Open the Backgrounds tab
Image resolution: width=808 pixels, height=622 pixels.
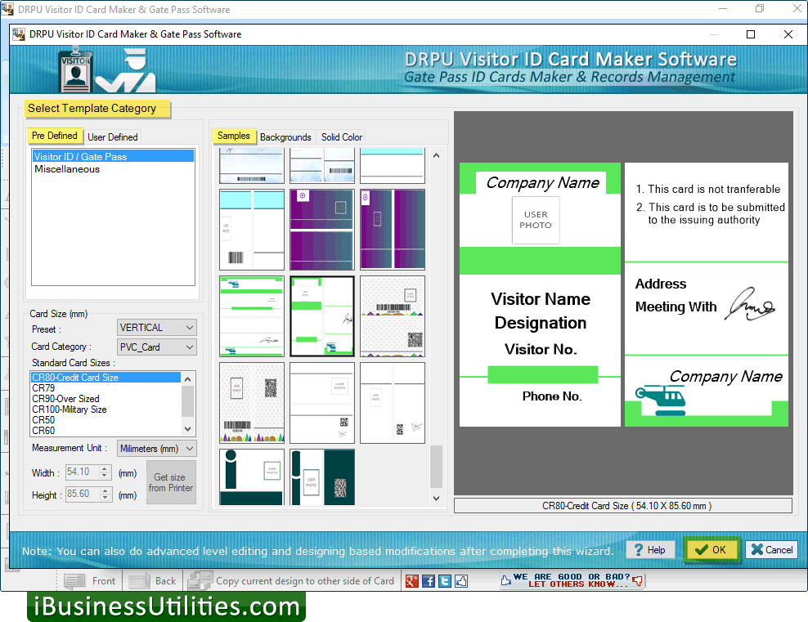(285, 137)
